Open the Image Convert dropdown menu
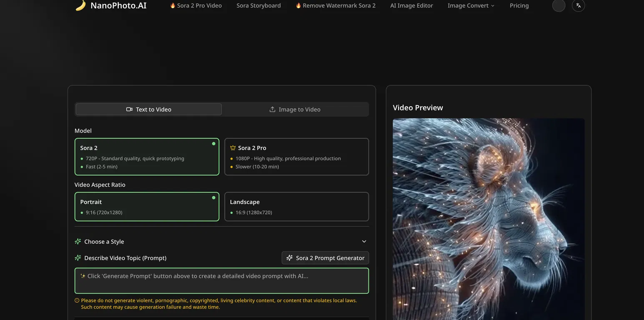The image size is (644, 320). [x=471, y=6]
